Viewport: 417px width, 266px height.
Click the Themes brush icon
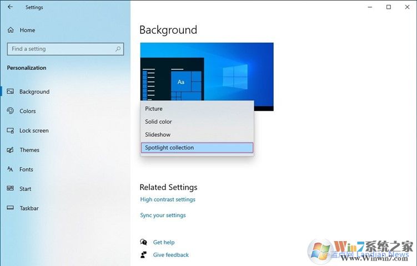(10, 150)
